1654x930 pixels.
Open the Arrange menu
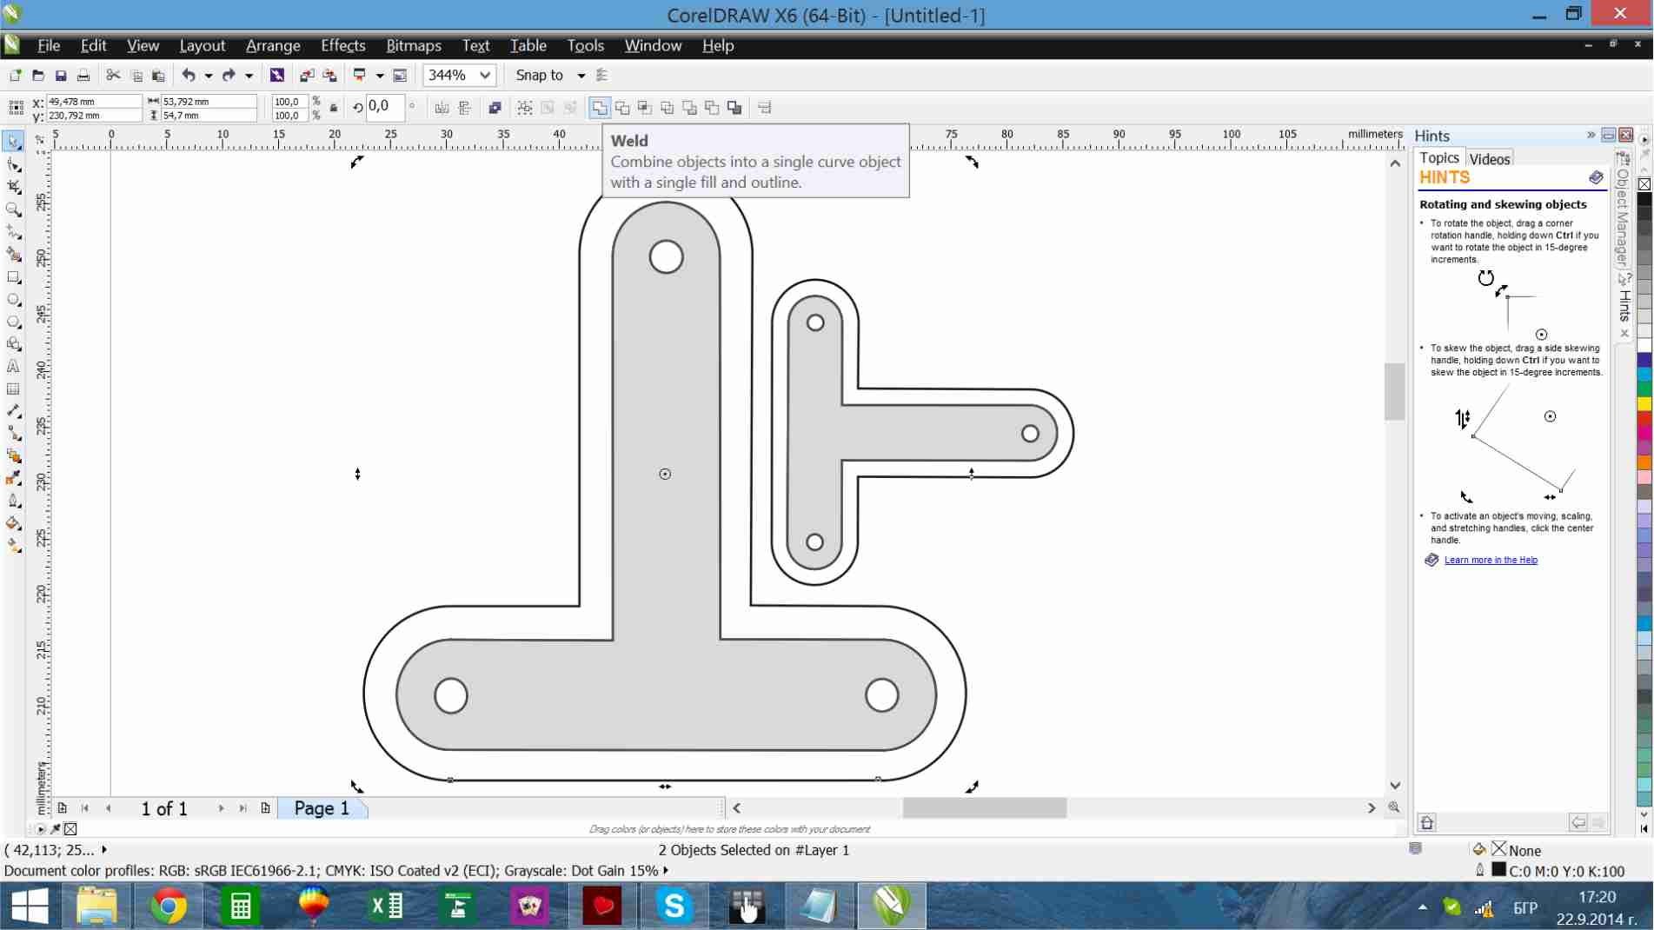(273, 45)
